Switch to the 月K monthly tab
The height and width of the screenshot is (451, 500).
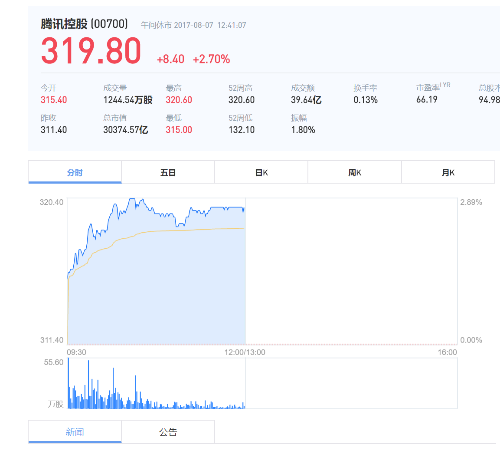[448, 172]
